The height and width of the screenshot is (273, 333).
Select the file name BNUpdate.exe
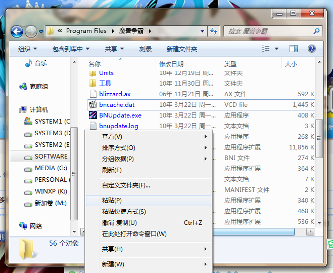[120, 115]
